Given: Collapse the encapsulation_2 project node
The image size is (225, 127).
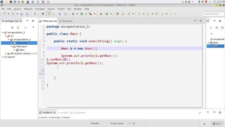Looking at the screenshot, I should coord(3,32).
